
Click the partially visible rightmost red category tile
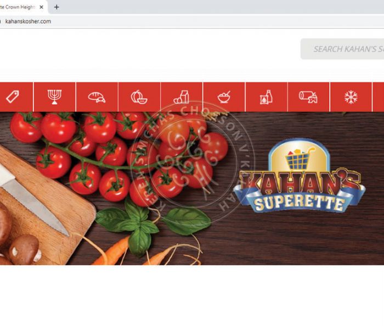(x=378, y=97)
